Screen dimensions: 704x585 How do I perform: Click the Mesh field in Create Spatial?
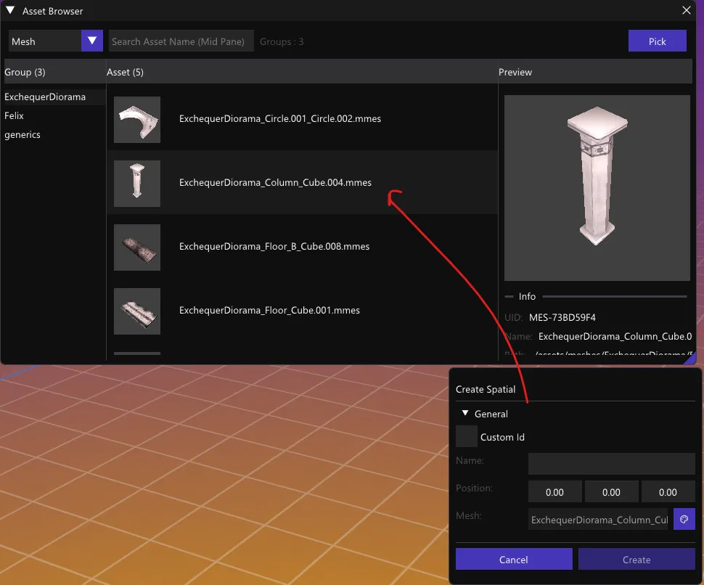tap(598, 520)
